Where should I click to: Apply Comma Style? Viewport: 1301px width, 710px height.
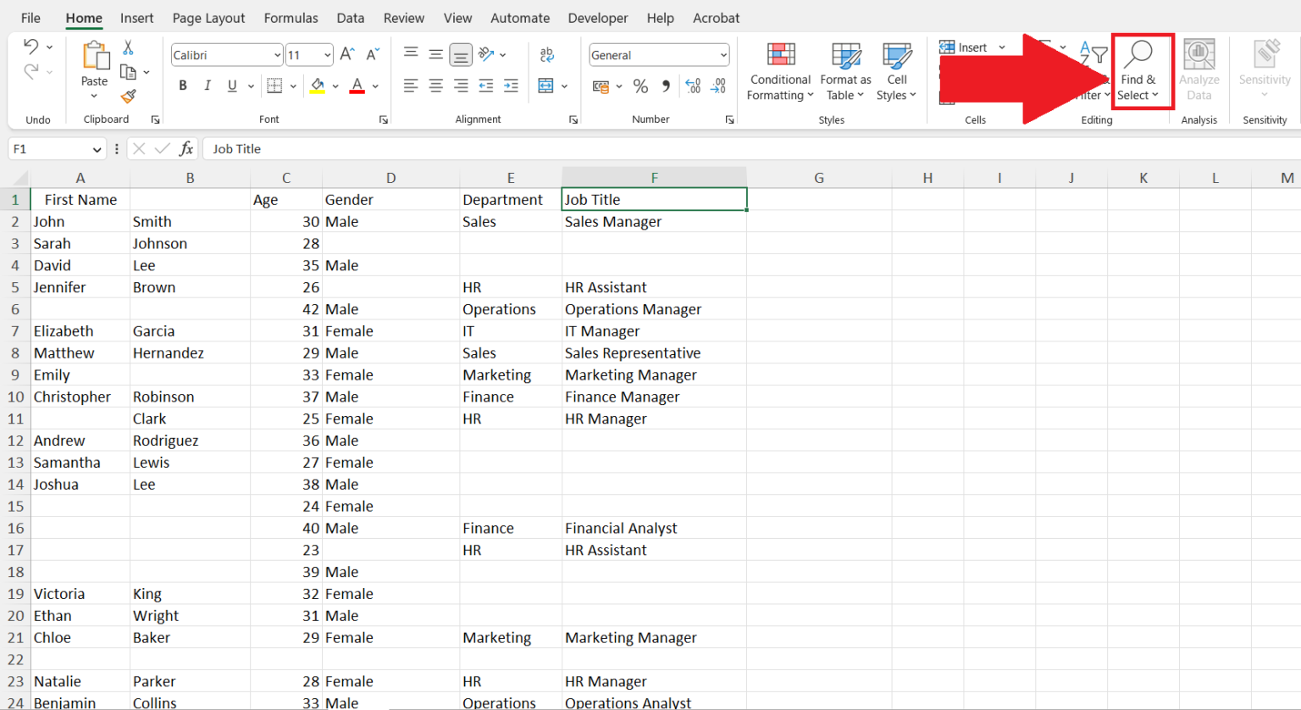[x=666, y=86]
